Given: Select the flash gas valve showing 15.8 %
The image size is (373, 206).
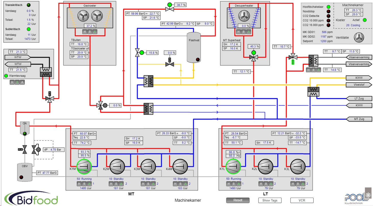Looking at the screenshot, I should click(139, 53).
